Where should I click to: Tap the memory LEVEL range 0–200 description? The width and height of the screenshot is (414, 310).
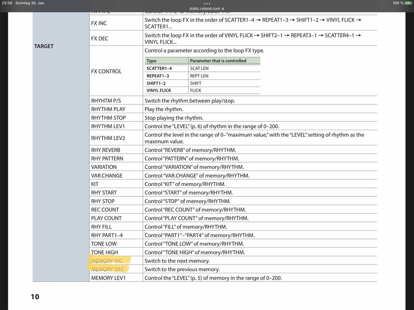click(x=213, y=278)
